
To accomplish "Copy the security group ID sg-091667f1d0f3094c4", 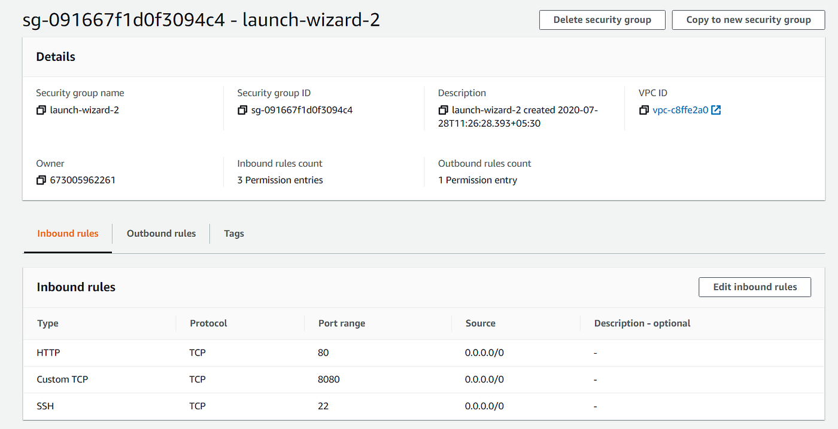I will 242,110.
